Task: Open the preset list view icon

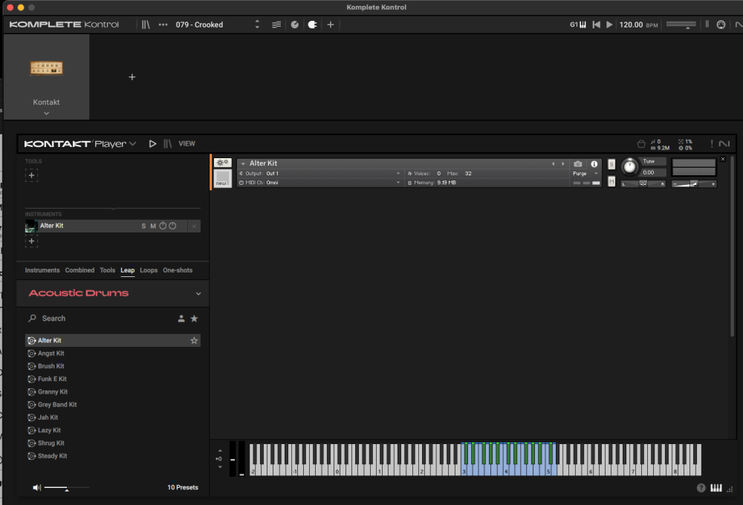Action: click(276, 25)
